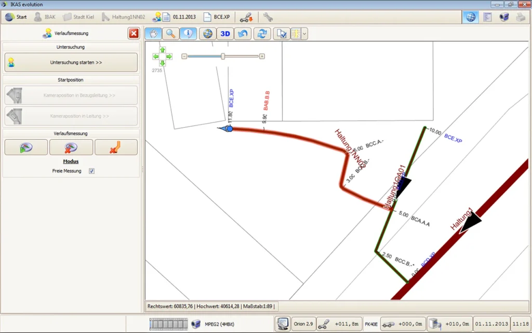The image size is (532, 333).
Task: Click Untersuchung starten button
Action: (71, 62)
